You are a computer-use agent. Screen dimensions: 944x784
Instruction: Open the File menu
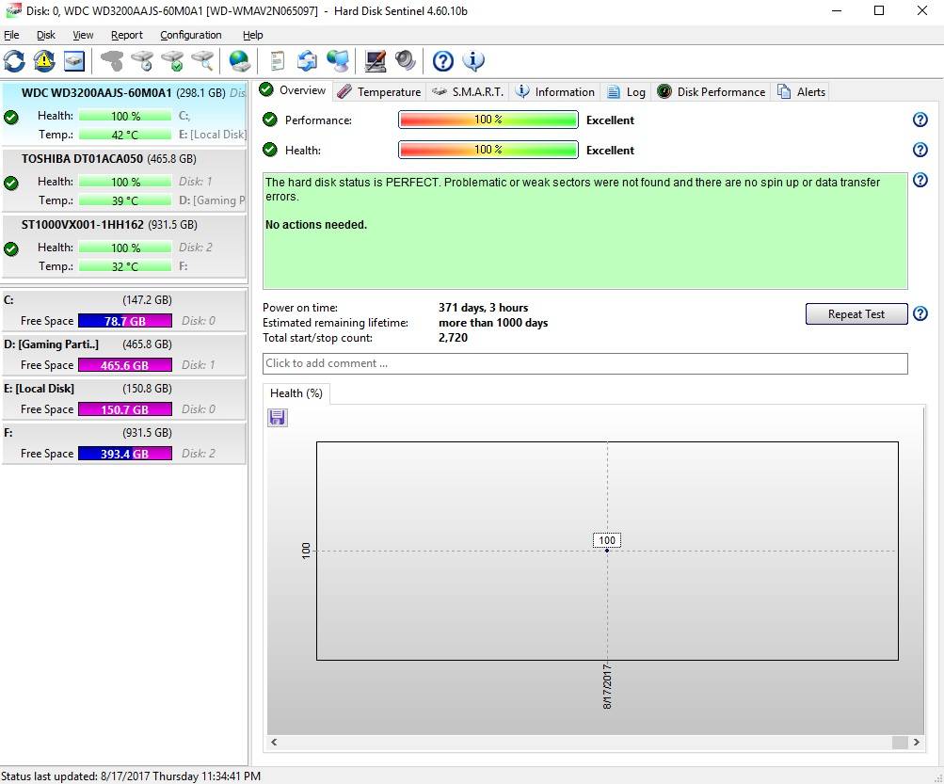(11, 35)
